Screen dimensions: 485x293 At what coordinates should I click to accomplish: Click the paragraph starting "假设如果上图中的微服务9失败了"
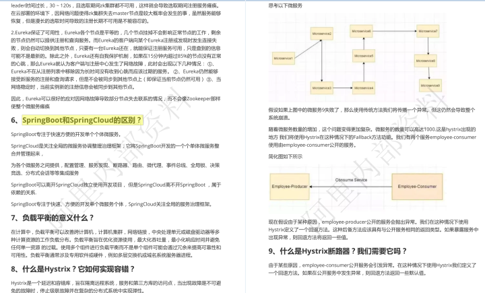[x=371, y=114]
